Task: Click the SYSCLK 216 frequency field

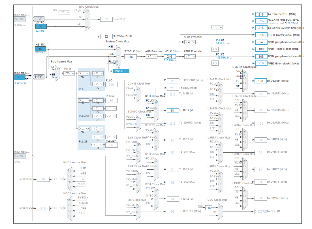Action: (x=131, y=56)
